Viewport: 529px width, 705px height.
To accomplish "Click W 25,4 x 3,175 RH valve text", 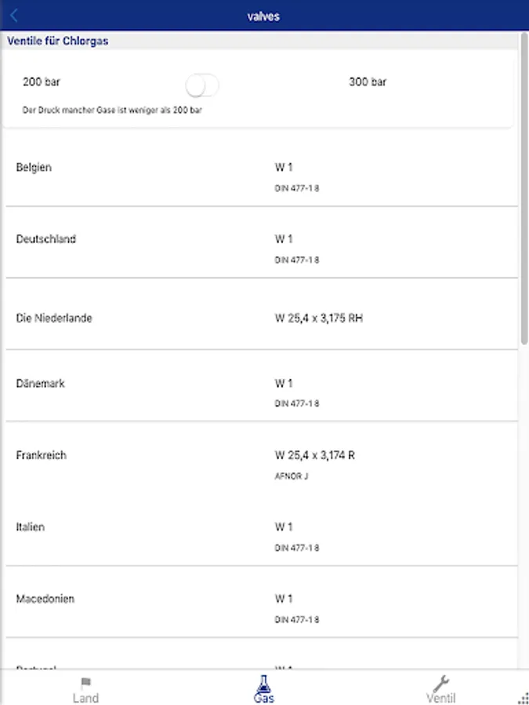I will point(319,318).
